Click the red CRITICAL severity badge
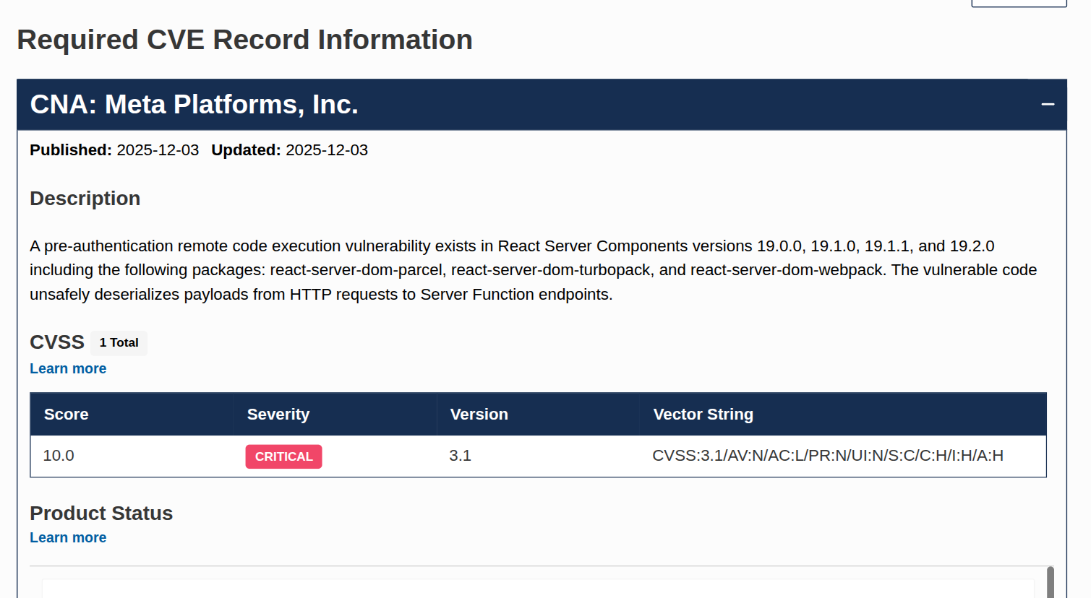This screenshot has width=1091, height=598. [283, 456]
